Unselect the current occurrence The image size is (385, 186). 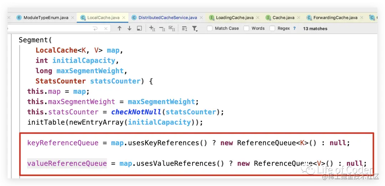162,28
